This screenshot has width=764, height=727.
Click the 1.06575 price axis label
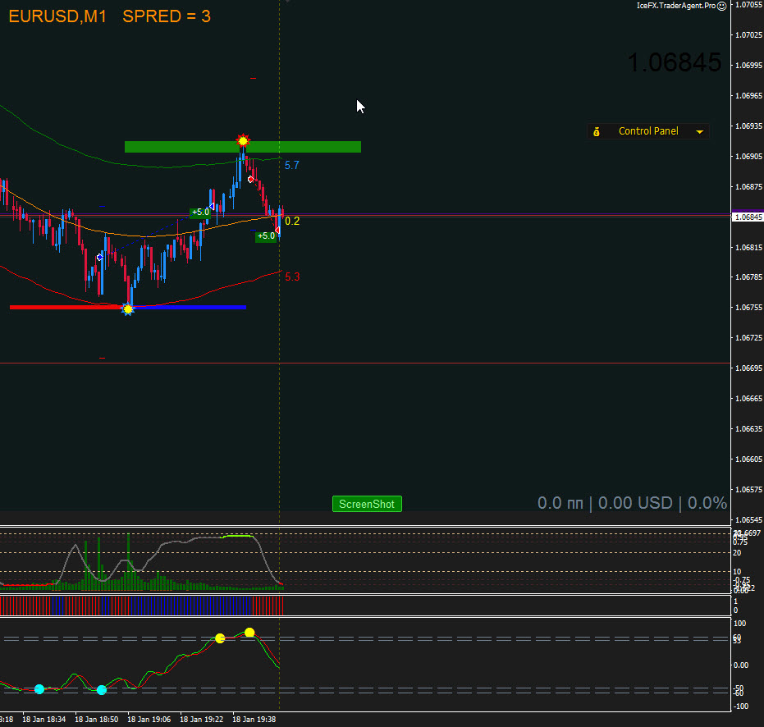749,489
